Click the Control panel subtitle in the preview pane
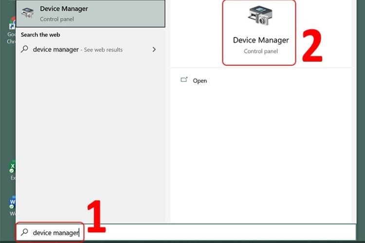This screenshot has height=243, width=365. click(260, 51)
